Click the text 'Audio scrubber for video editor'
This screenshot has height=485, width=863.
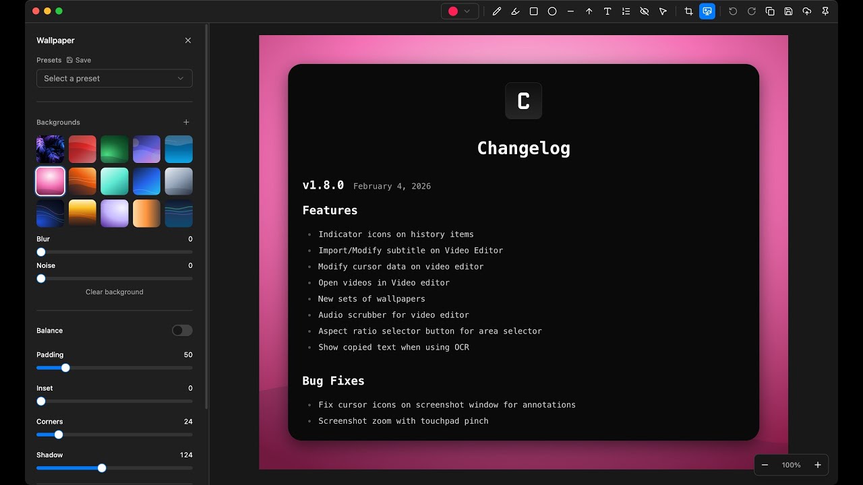pyautogui.click(x=394, y=315)
